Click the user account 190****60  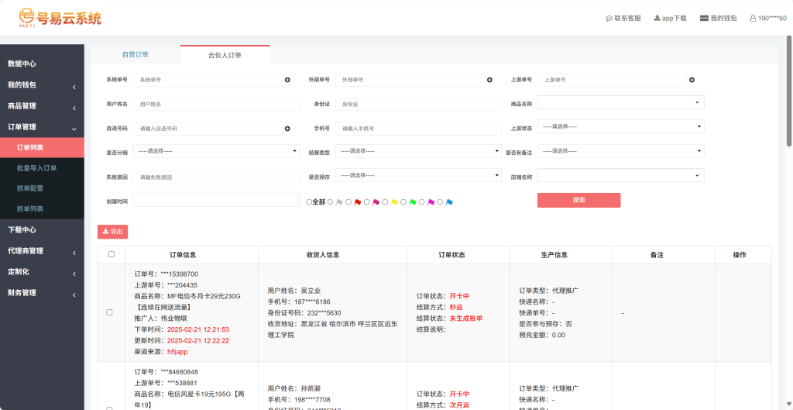[x=767, y=18]
